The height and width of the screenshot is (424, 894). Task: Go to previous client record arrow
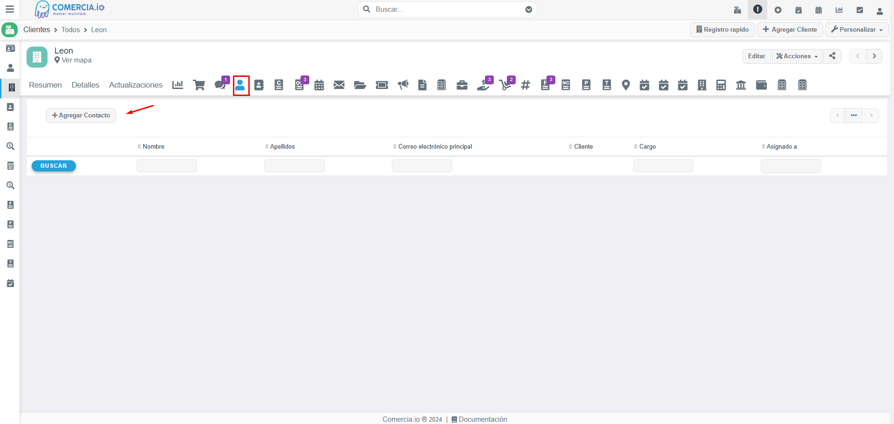pyautogui.click(x=858, y=56)
